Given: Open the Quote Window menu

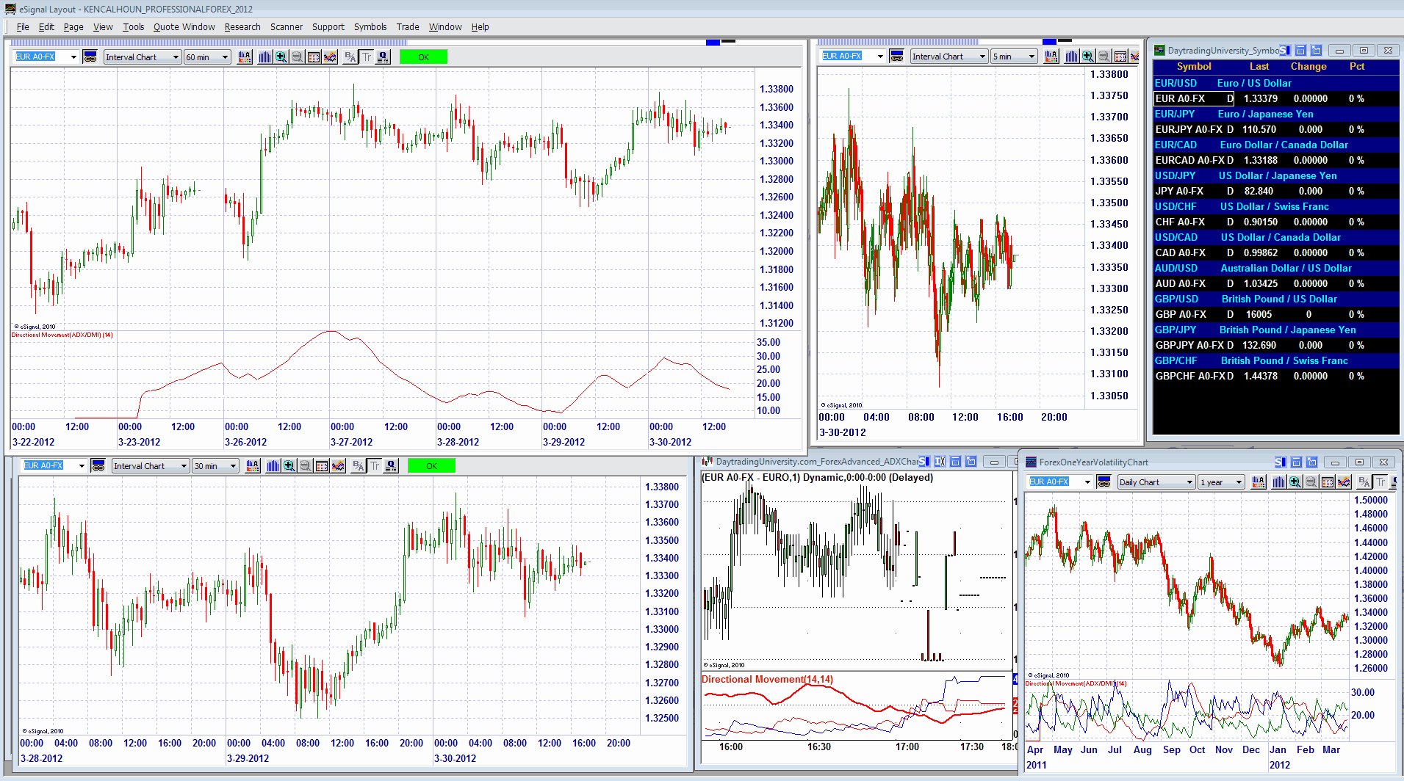Looking at the screenshot, I should coord(184,27).
